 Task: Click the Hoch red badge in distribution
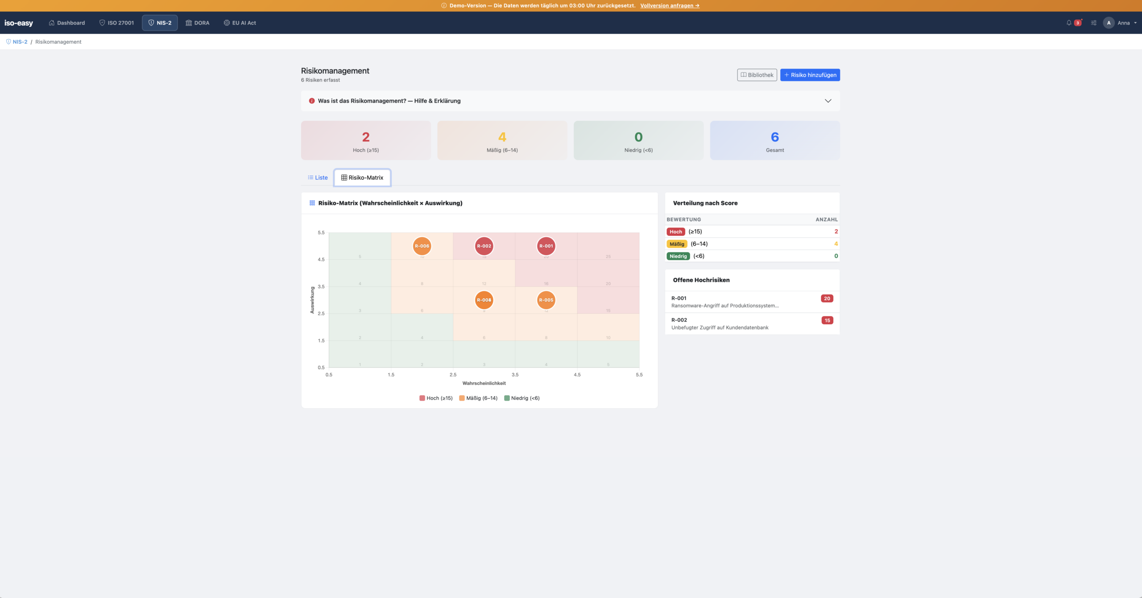pyautogui.click(x=675, y=232)
